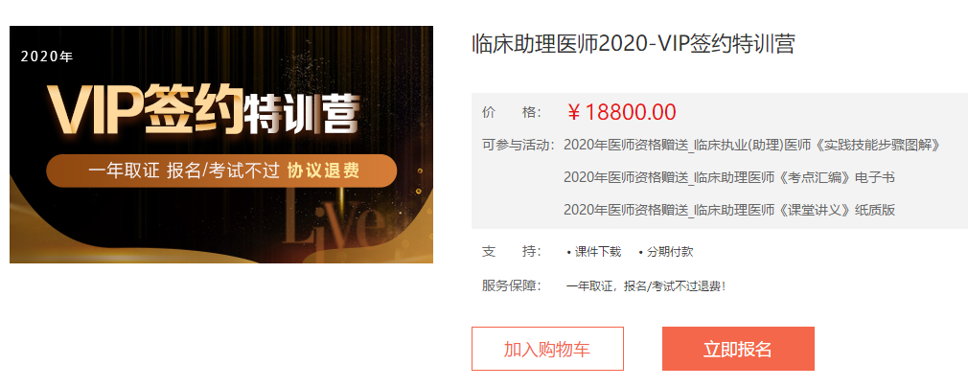The height and width of the screenshot is (387, 968).
Task: Click the 2020年 label on the banner
Action: (x=47, y=57)
